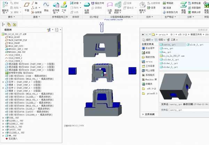Select the MM_.PRT tree item
209x145 pixels.
11,136
